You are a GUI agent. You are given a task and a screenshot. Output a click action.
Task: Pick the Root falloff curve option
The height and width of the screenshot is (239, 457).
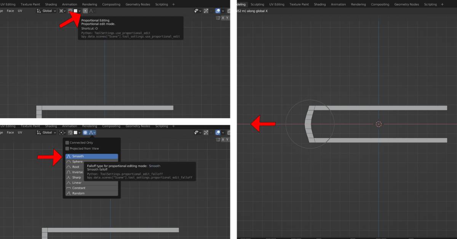tap(76, 167)
